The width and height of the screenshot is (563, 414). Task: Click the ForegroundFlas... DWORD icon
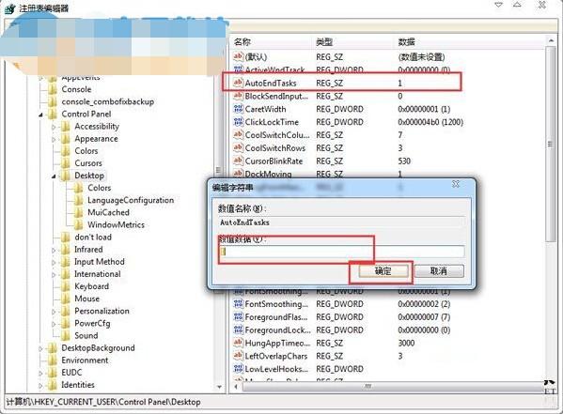click(x=238, y=316)
